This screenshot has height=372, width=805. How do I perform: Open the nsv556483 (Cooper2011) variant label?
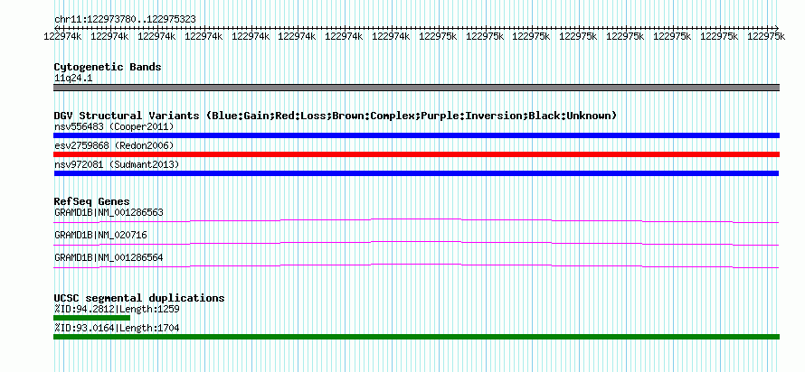(114, 126)
